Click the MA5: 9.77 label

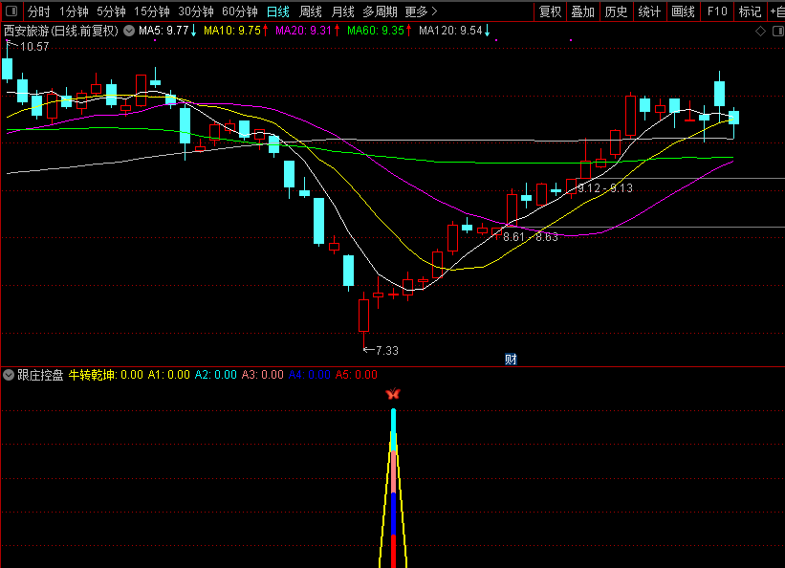point(164,31)
